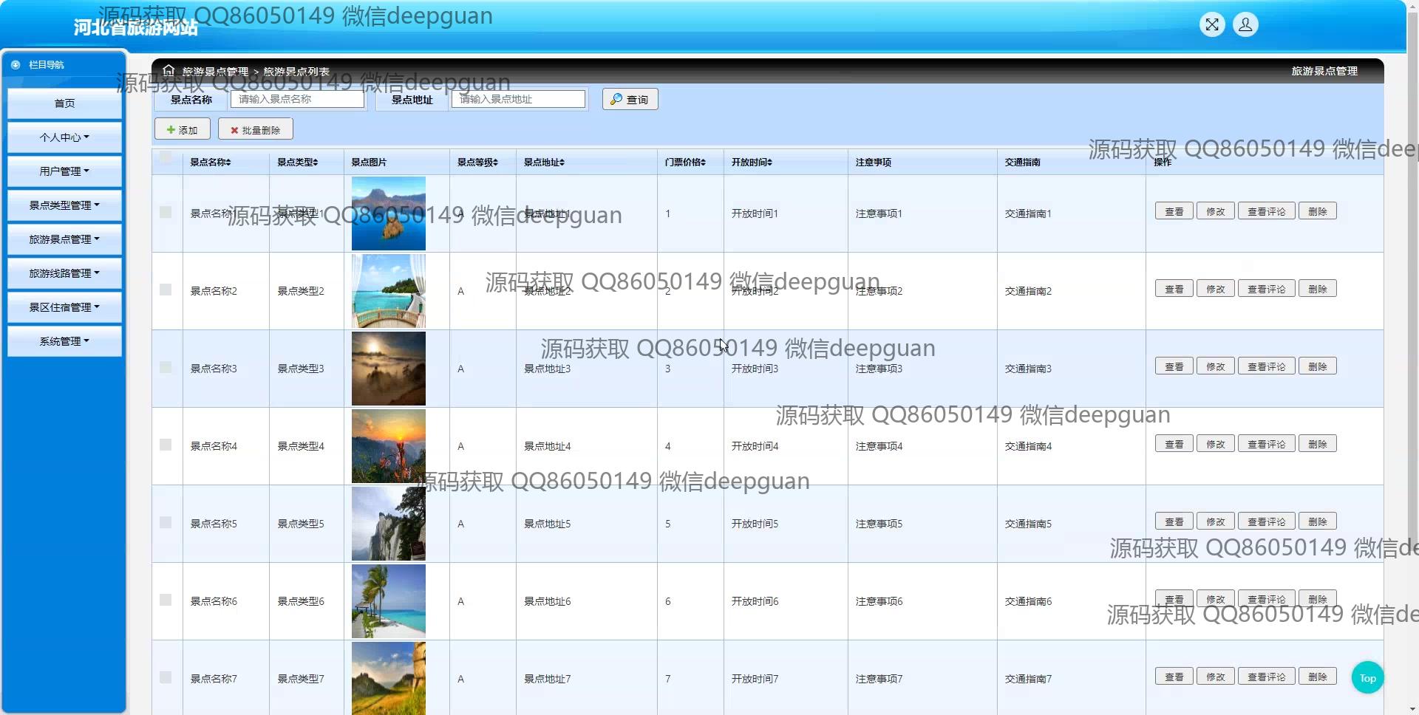Expand the 个人中心 sidebar menu
The width and height of the screenshot is (1419, 715).
[x=64, y=137]
